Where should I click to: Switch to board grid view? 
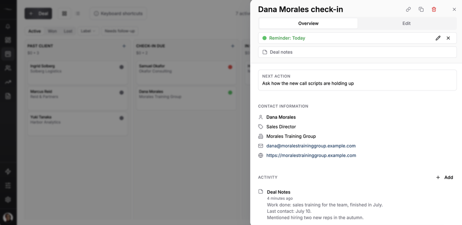[64, 14]
